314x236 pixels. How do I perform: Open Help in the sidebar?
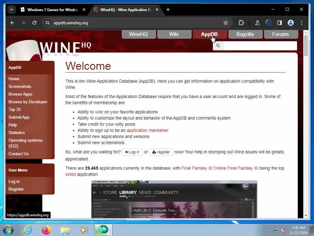click(x=13, y=125)
